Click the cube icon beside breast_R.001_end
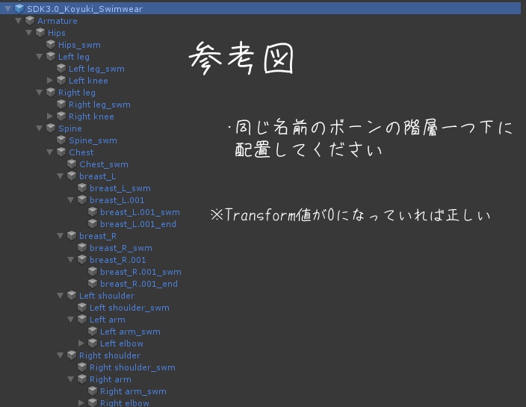Screen dimensions: 526x407 coord(93,284)
